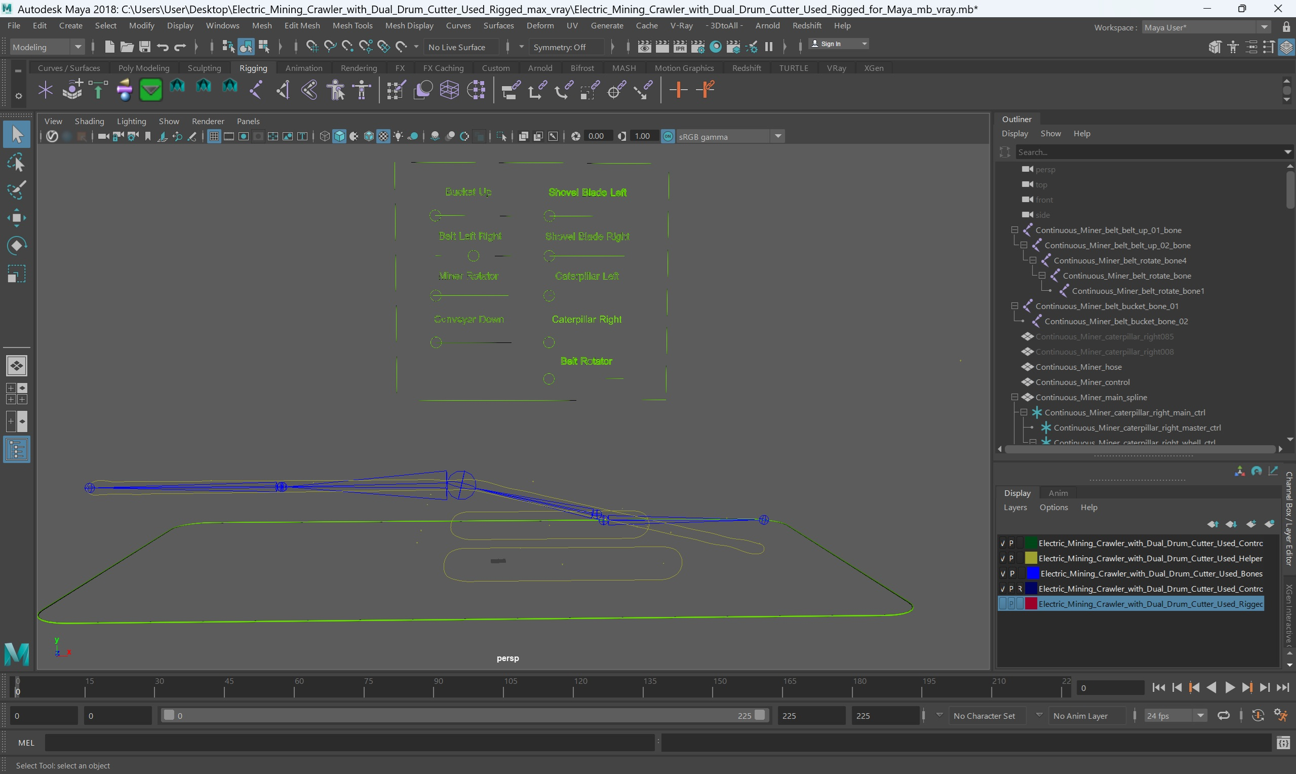Open the Modeling menu set dropdown
The height and width of the screenshot is (774, 1296).
click(77, 47)
